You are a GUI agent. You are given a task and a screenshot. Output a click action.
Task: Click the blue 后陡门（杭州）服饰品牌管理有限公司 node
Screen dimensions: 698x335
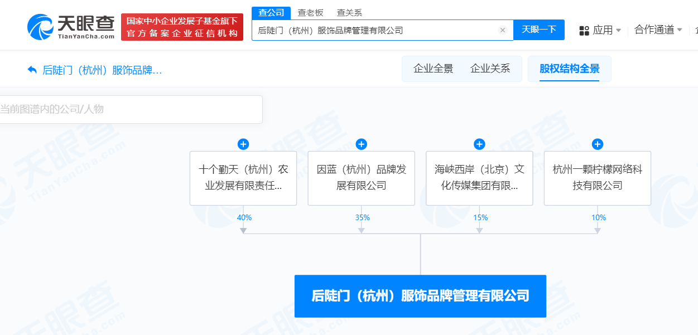pos(420,296)
